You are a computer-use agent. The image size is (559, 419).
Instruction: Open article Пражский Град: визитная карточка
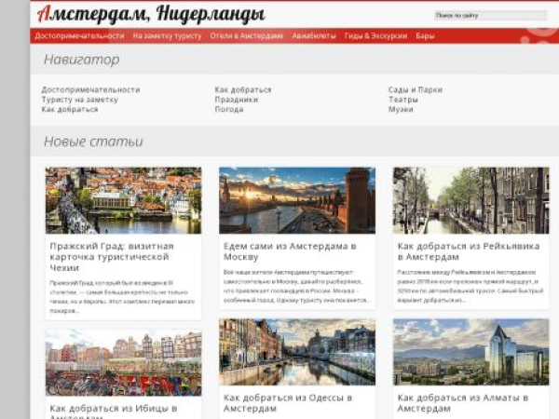click(112, 257)
